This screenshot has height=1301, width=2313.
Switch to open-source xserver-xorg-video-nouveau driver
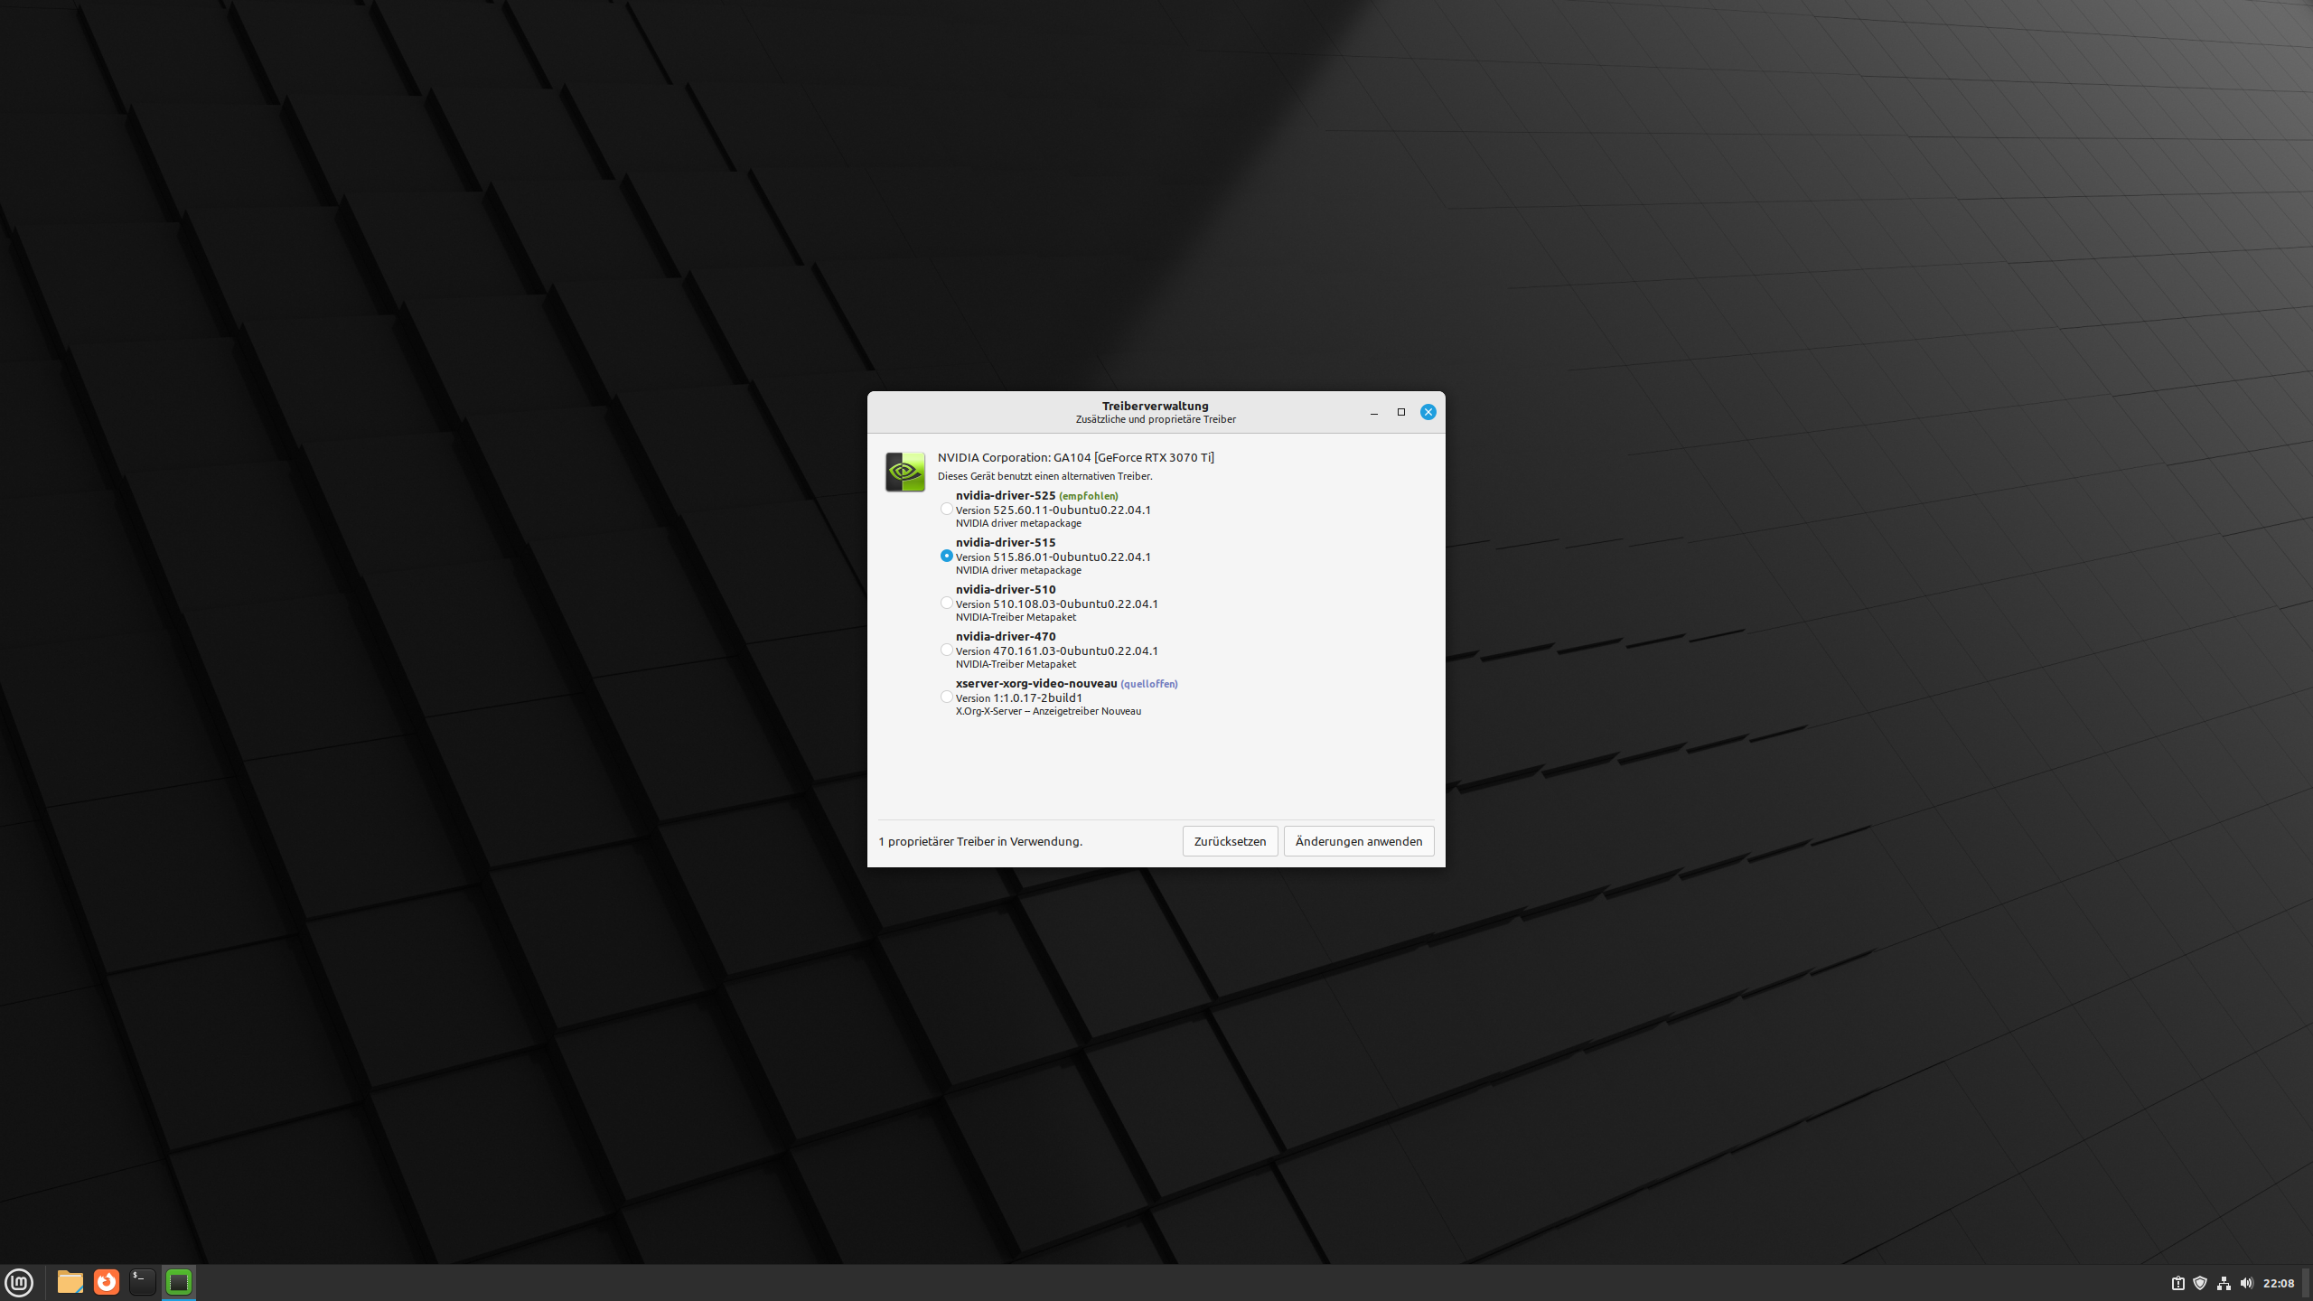946,697
